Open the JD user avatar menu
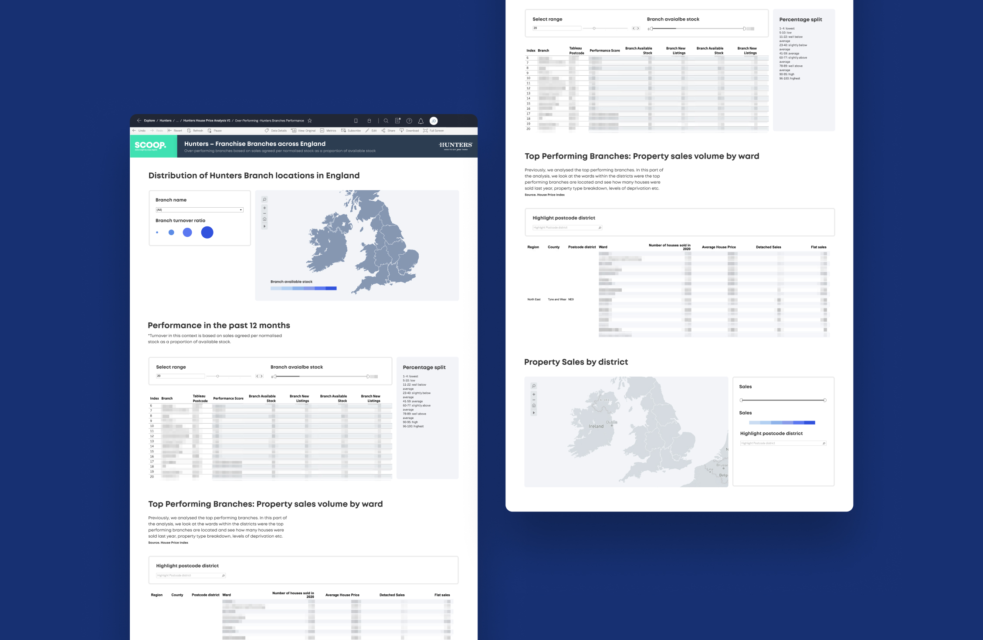The height and width of the screenshot is (640, 983). (x=434, y=121)
